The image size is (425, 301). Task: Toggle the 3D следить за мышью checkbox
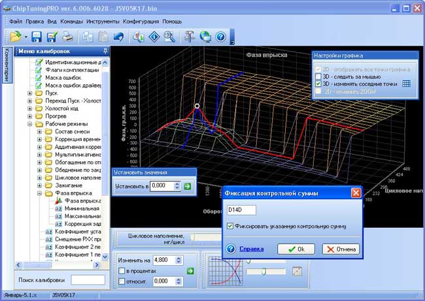318,76
